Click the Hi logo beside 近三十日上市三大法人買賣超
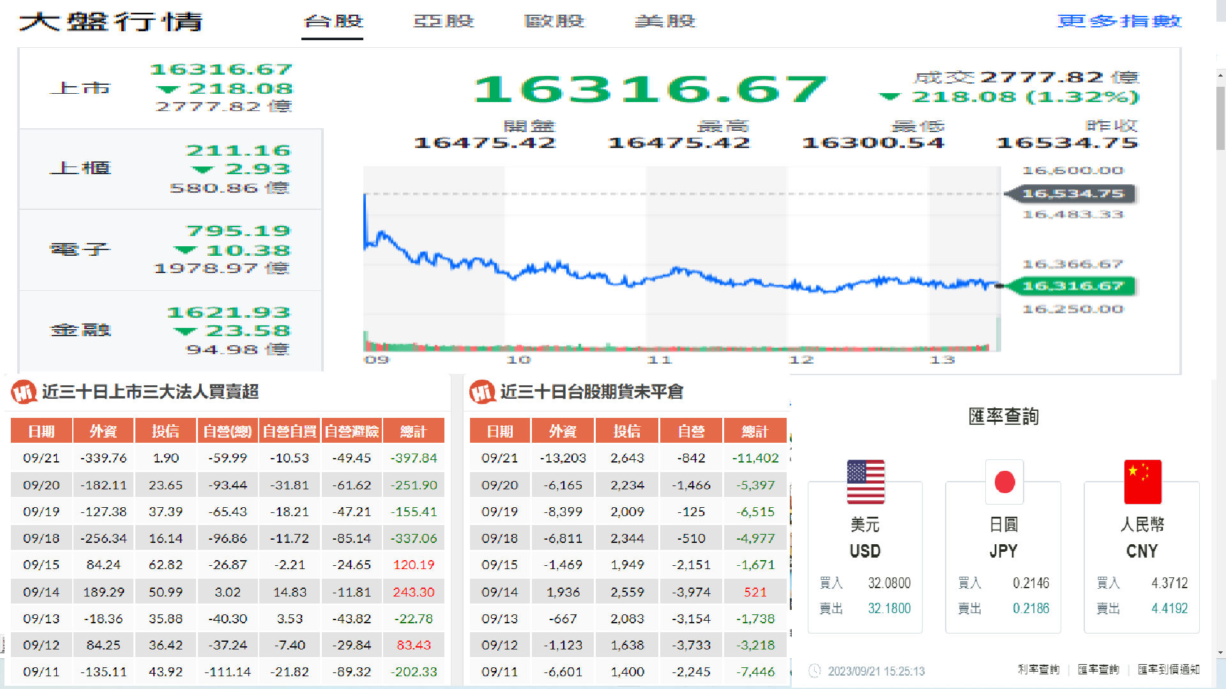 24,392
